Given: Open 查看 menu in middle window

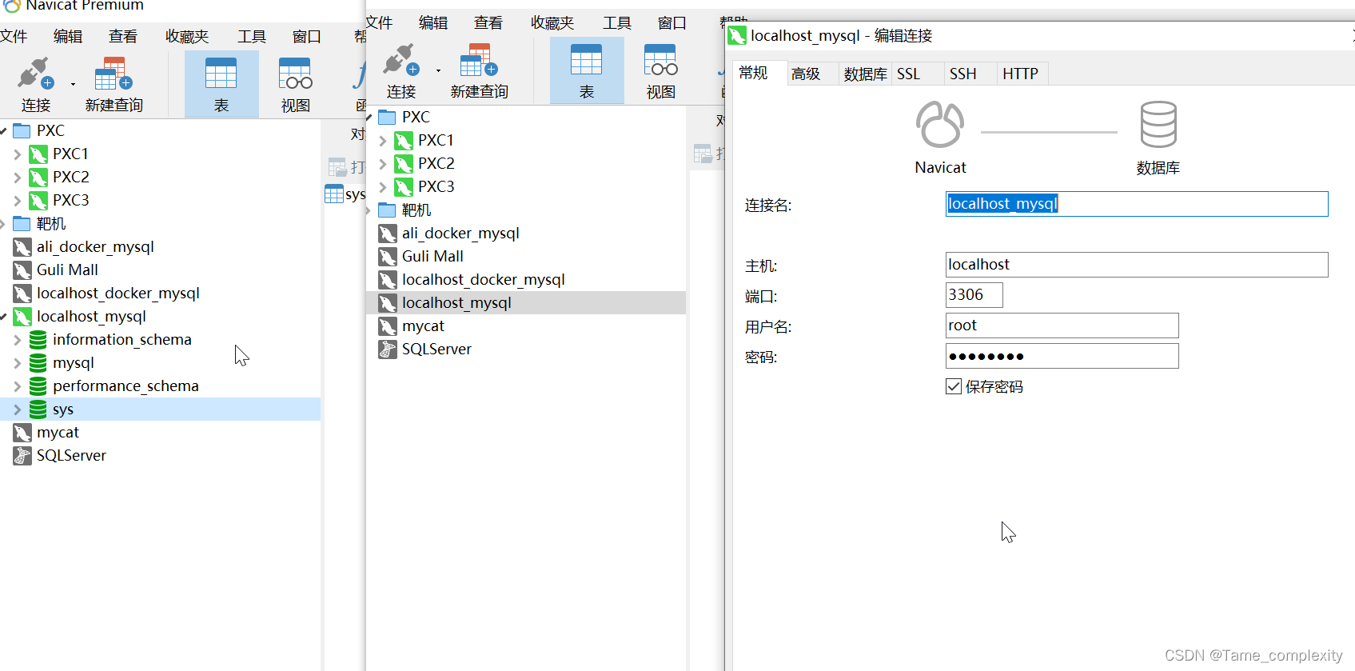Looking at the screenshot, I should click(488, 23).
